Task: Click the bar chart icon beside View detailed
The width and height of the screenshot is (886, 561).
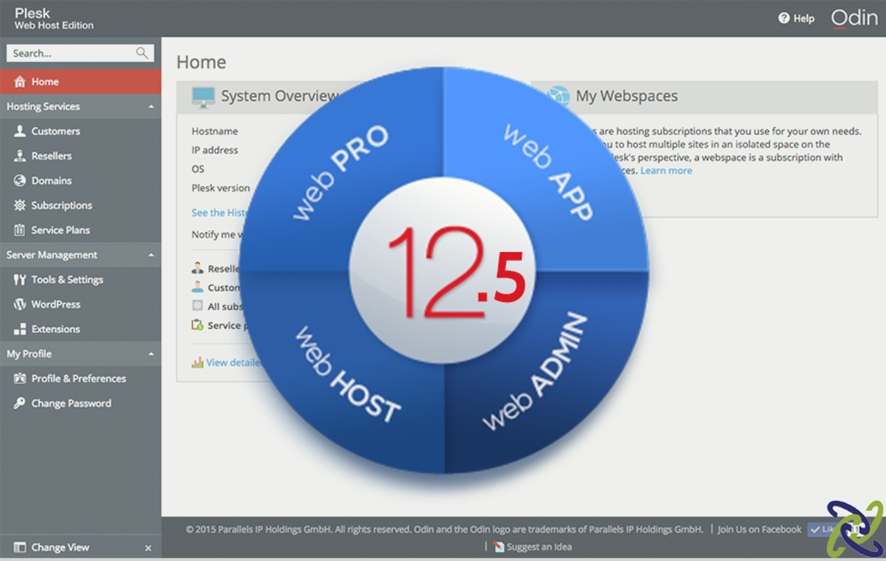Action: (197, 362)
